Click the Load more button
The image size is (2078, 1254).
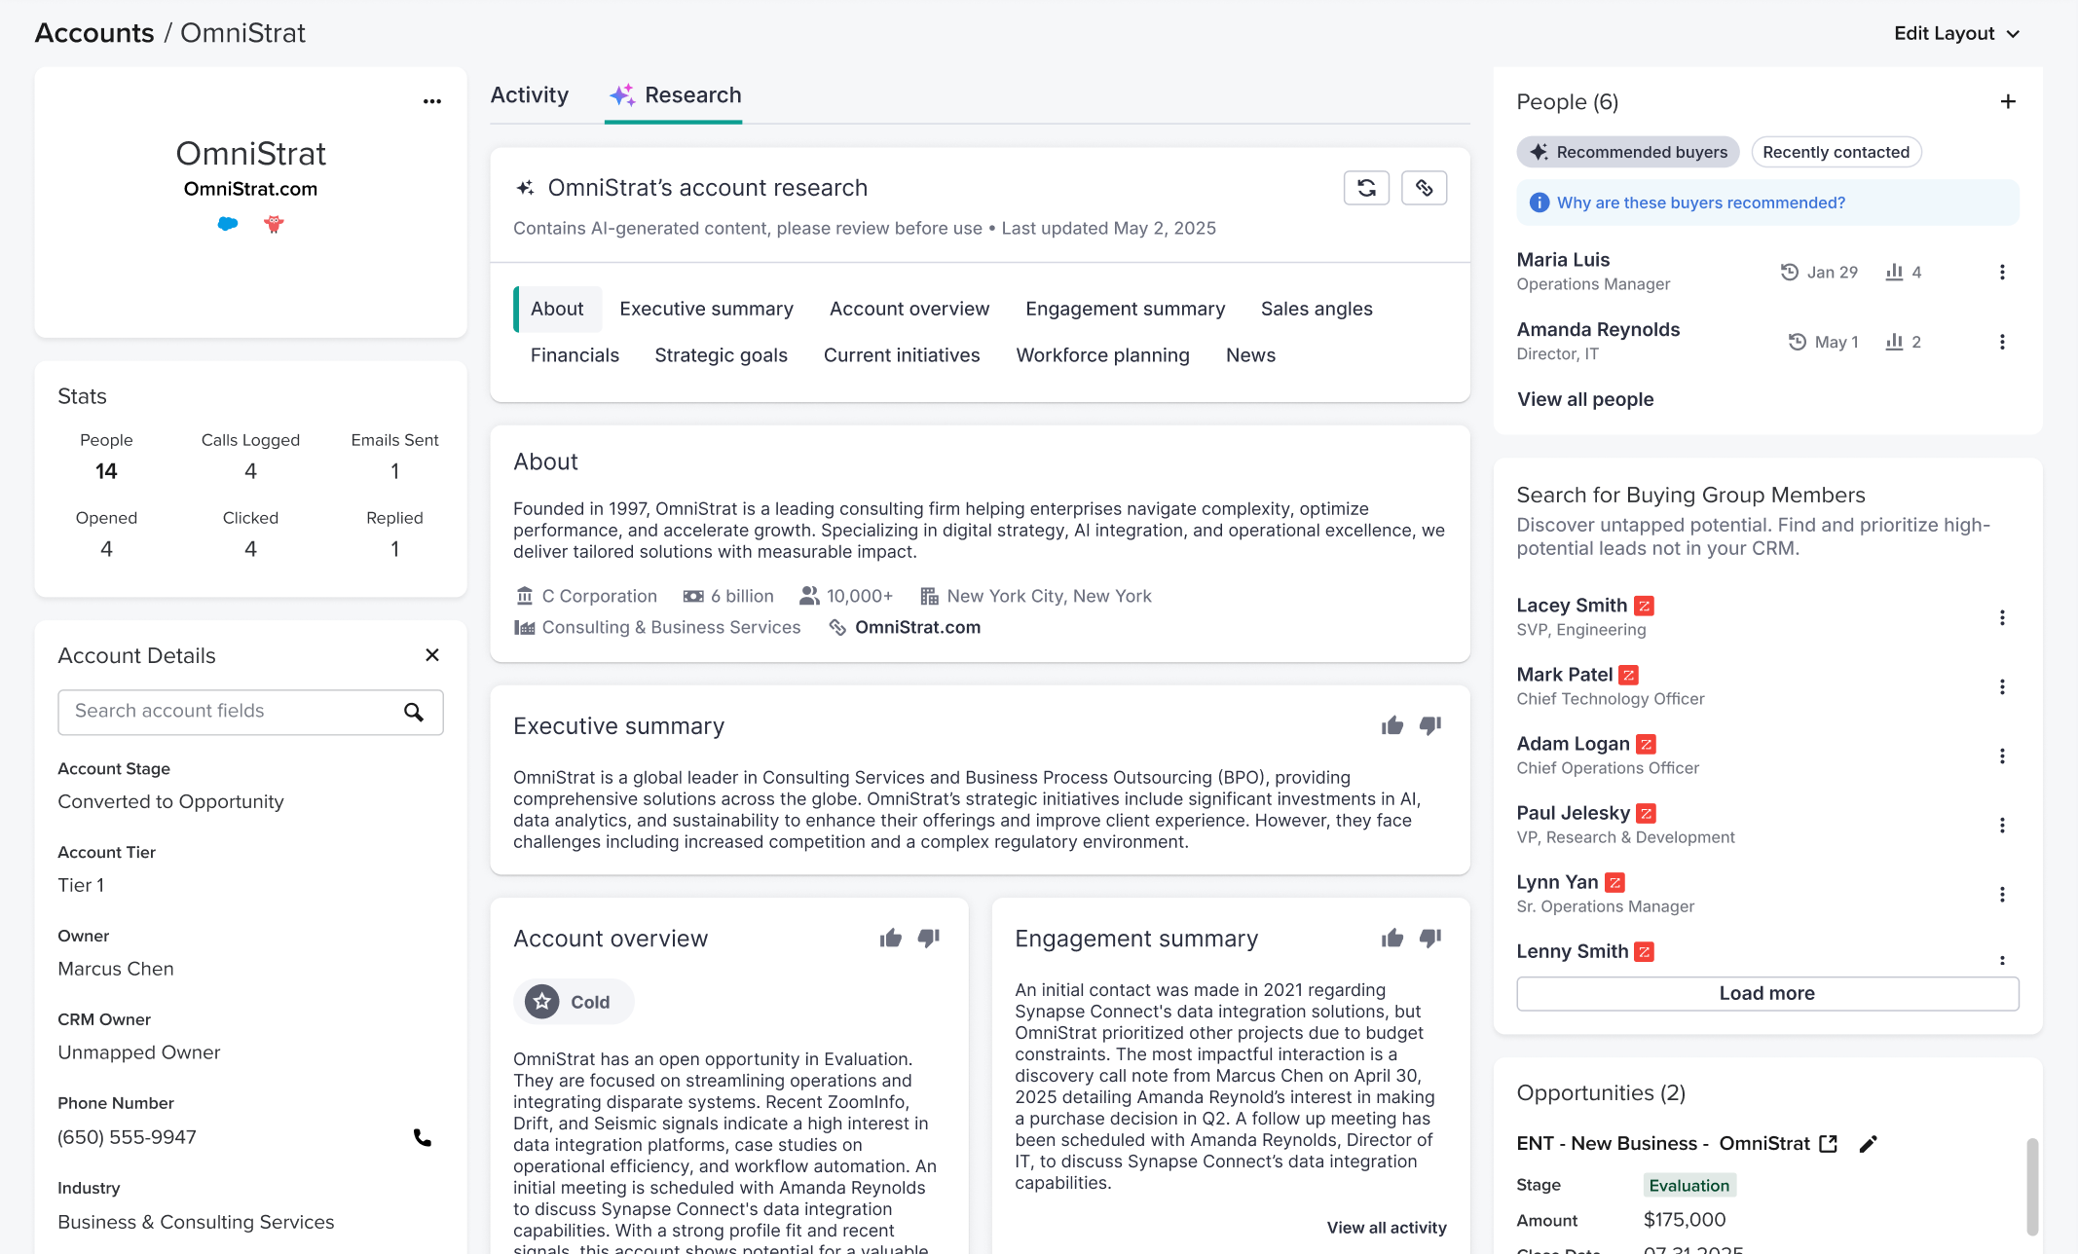pyautogui.click(x=1767, y=993)
